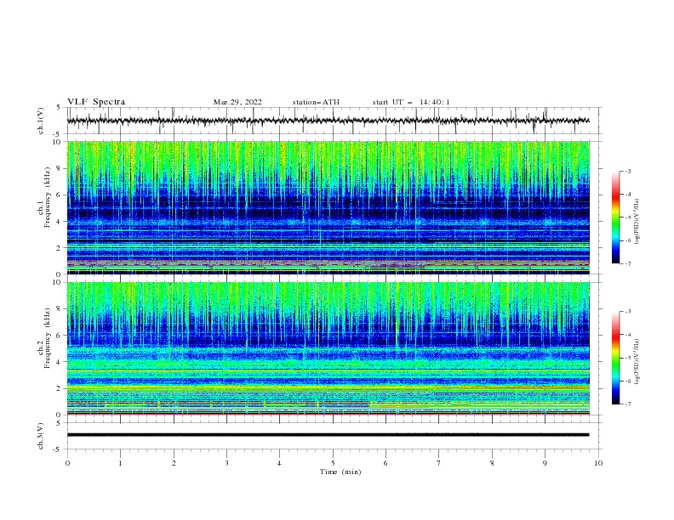Click the ch.2 PSD color scale bar

click(615, 358)
